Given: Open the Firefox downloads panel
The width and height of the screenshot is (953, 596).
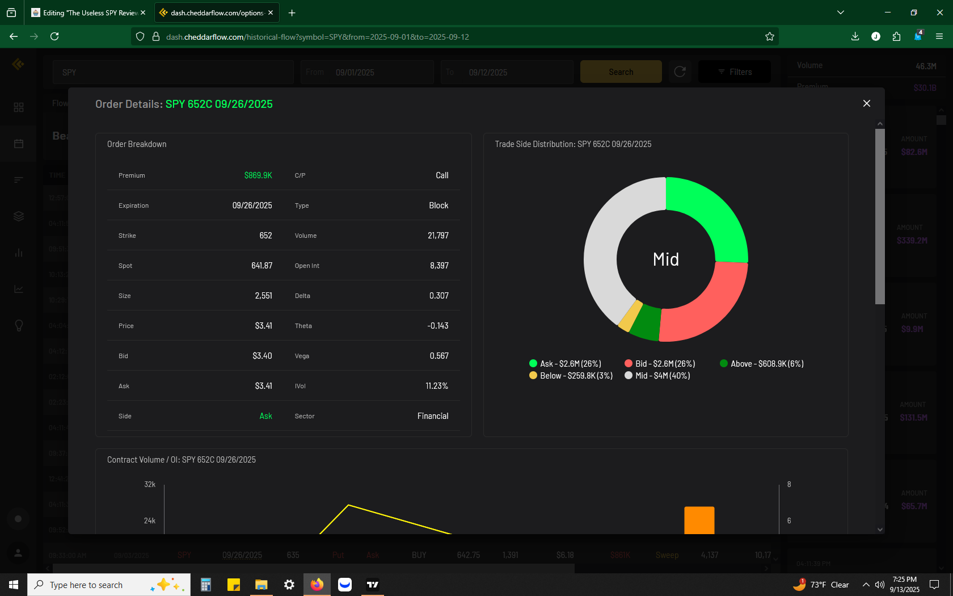Looking at the screenshot, I should point(855,36).
